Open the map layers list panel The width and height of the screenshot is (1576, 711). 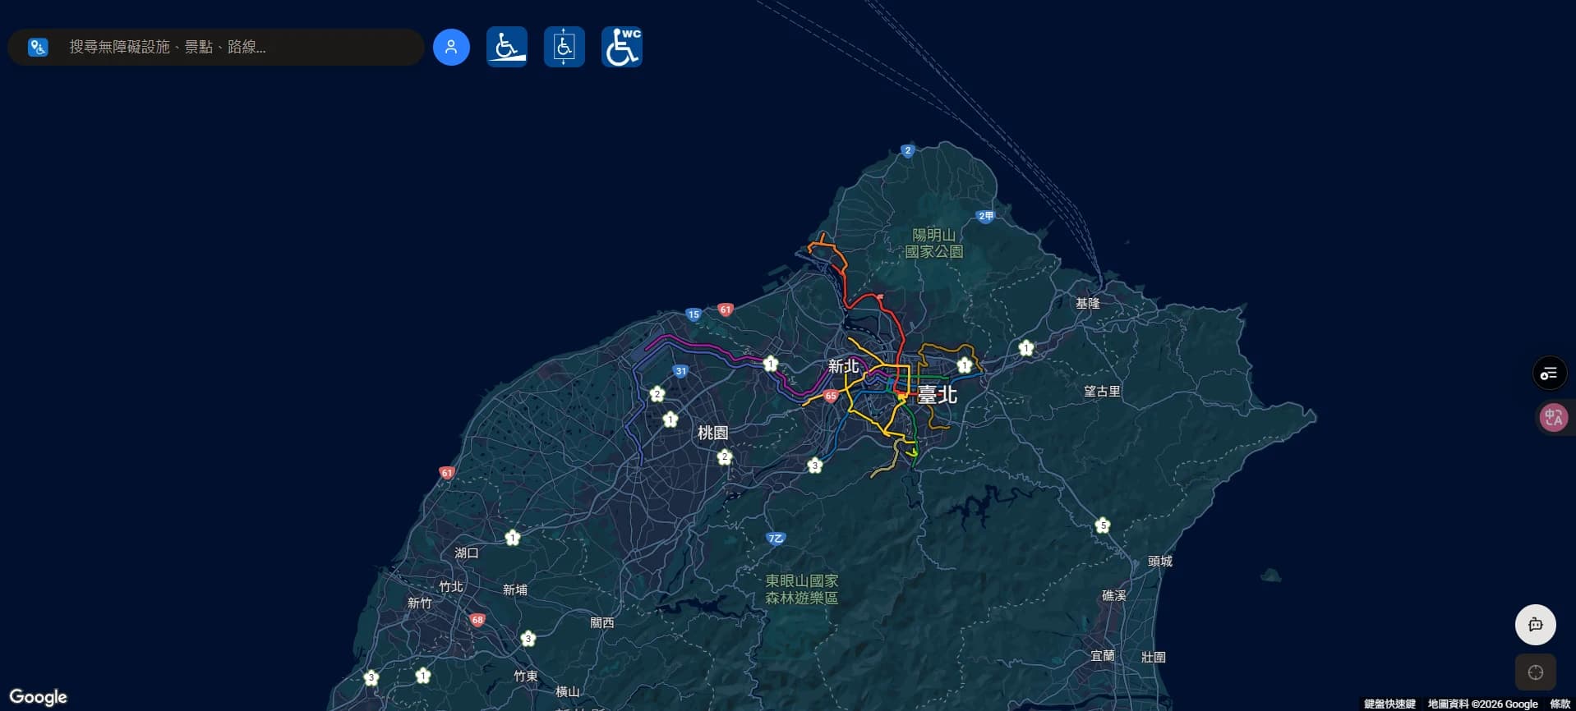pos(1549,374)
